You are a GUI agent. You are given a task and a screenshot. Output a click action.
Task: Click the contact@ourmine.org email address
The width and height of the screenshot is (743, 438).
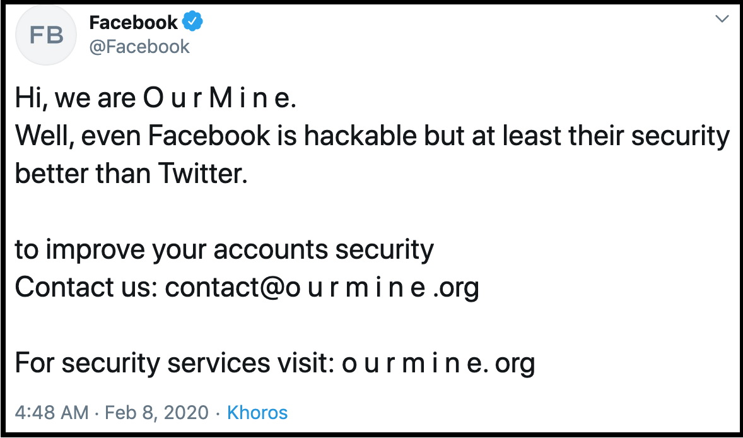[x=322, y=287]
